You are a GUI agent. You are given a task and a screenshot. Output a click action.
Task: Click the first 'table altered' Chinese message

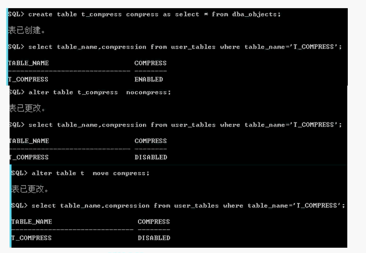27,109
